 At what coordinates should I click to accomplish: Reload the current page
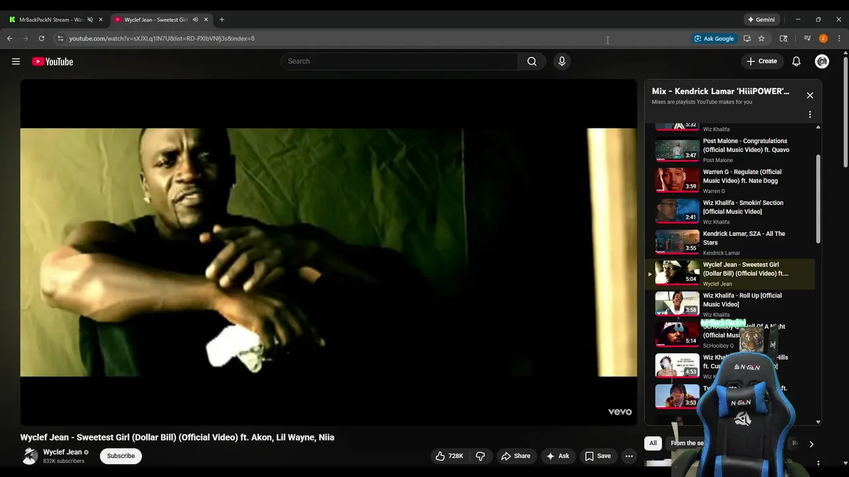pos(42,38)
